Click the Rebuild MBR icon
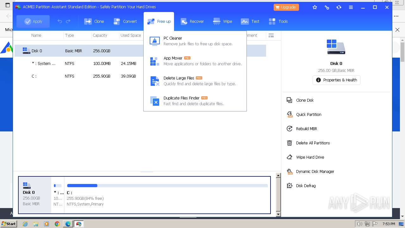Screen dimensions: 405x228 (290, 129)
